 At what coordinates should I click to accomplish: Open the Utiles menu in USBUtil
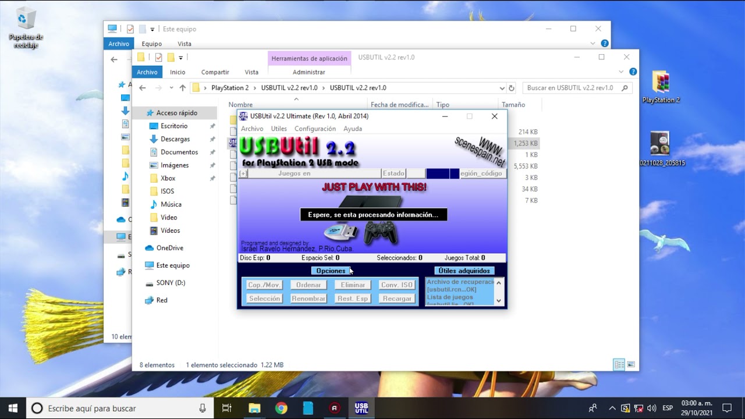tap(279, 129)
